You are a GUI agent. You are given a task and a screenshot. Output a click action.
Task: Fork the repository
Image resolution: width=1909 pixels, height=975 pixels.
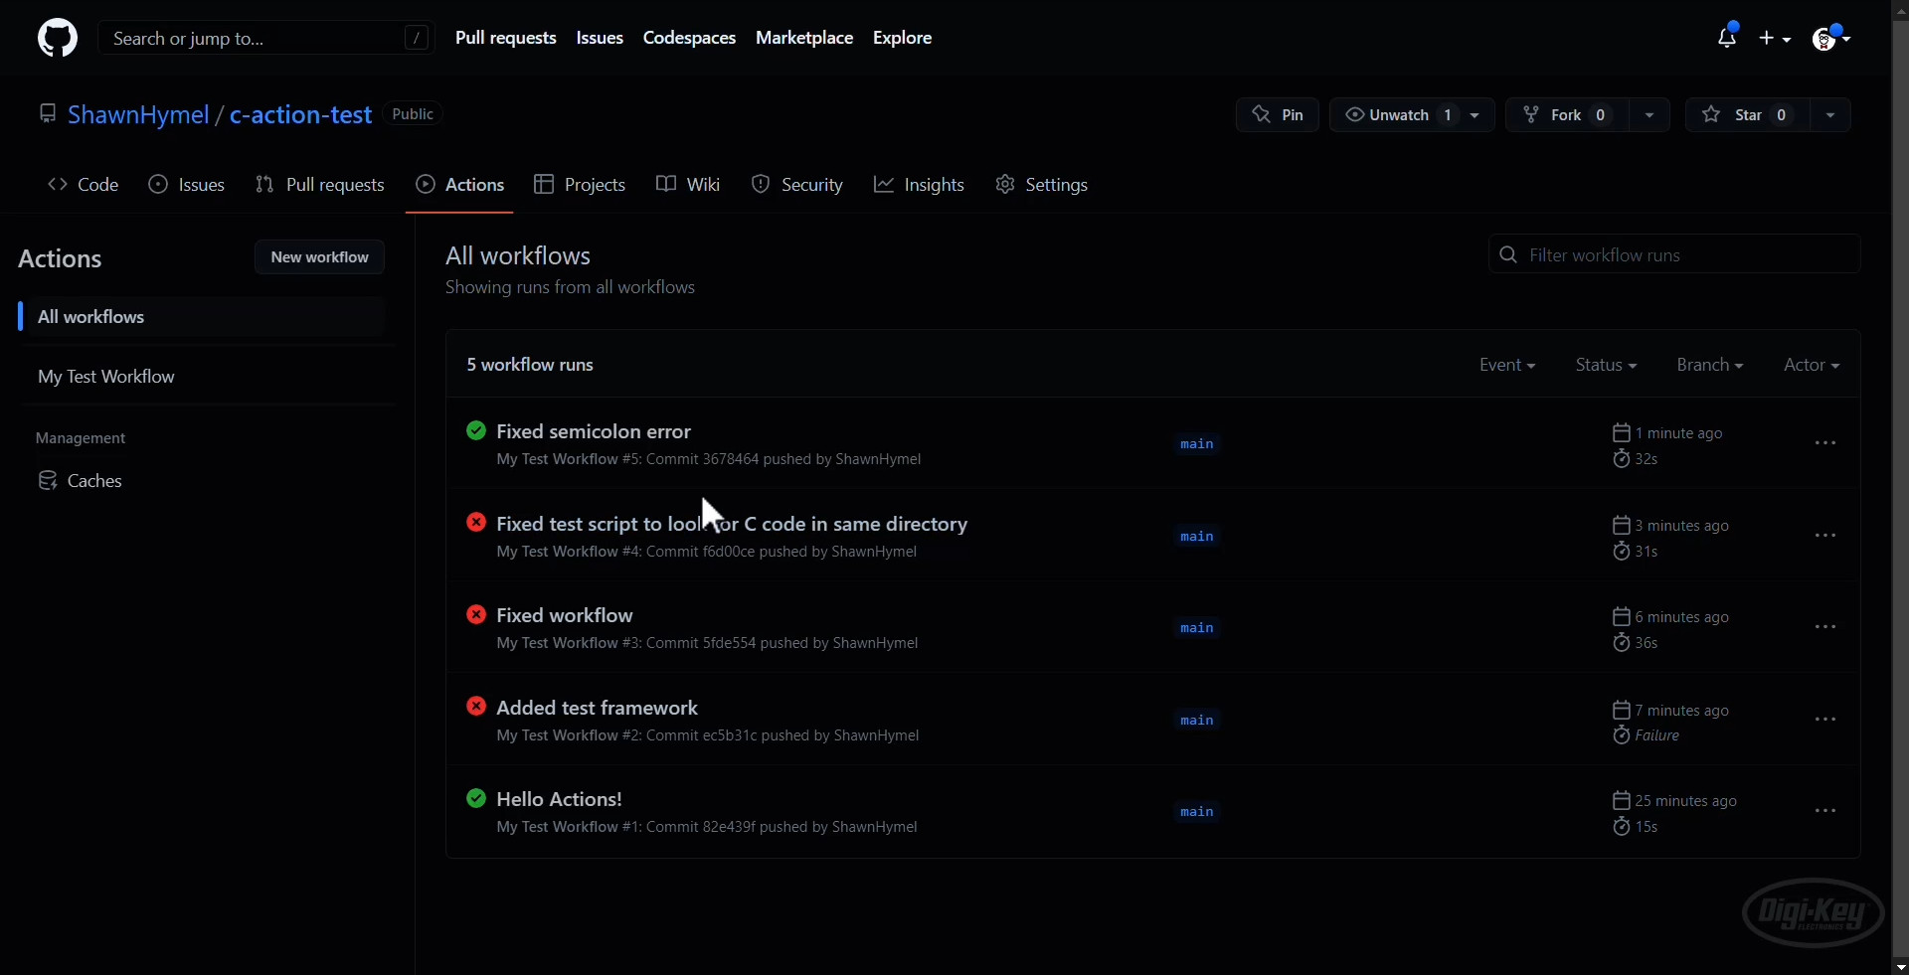(x=1569, y=114)
